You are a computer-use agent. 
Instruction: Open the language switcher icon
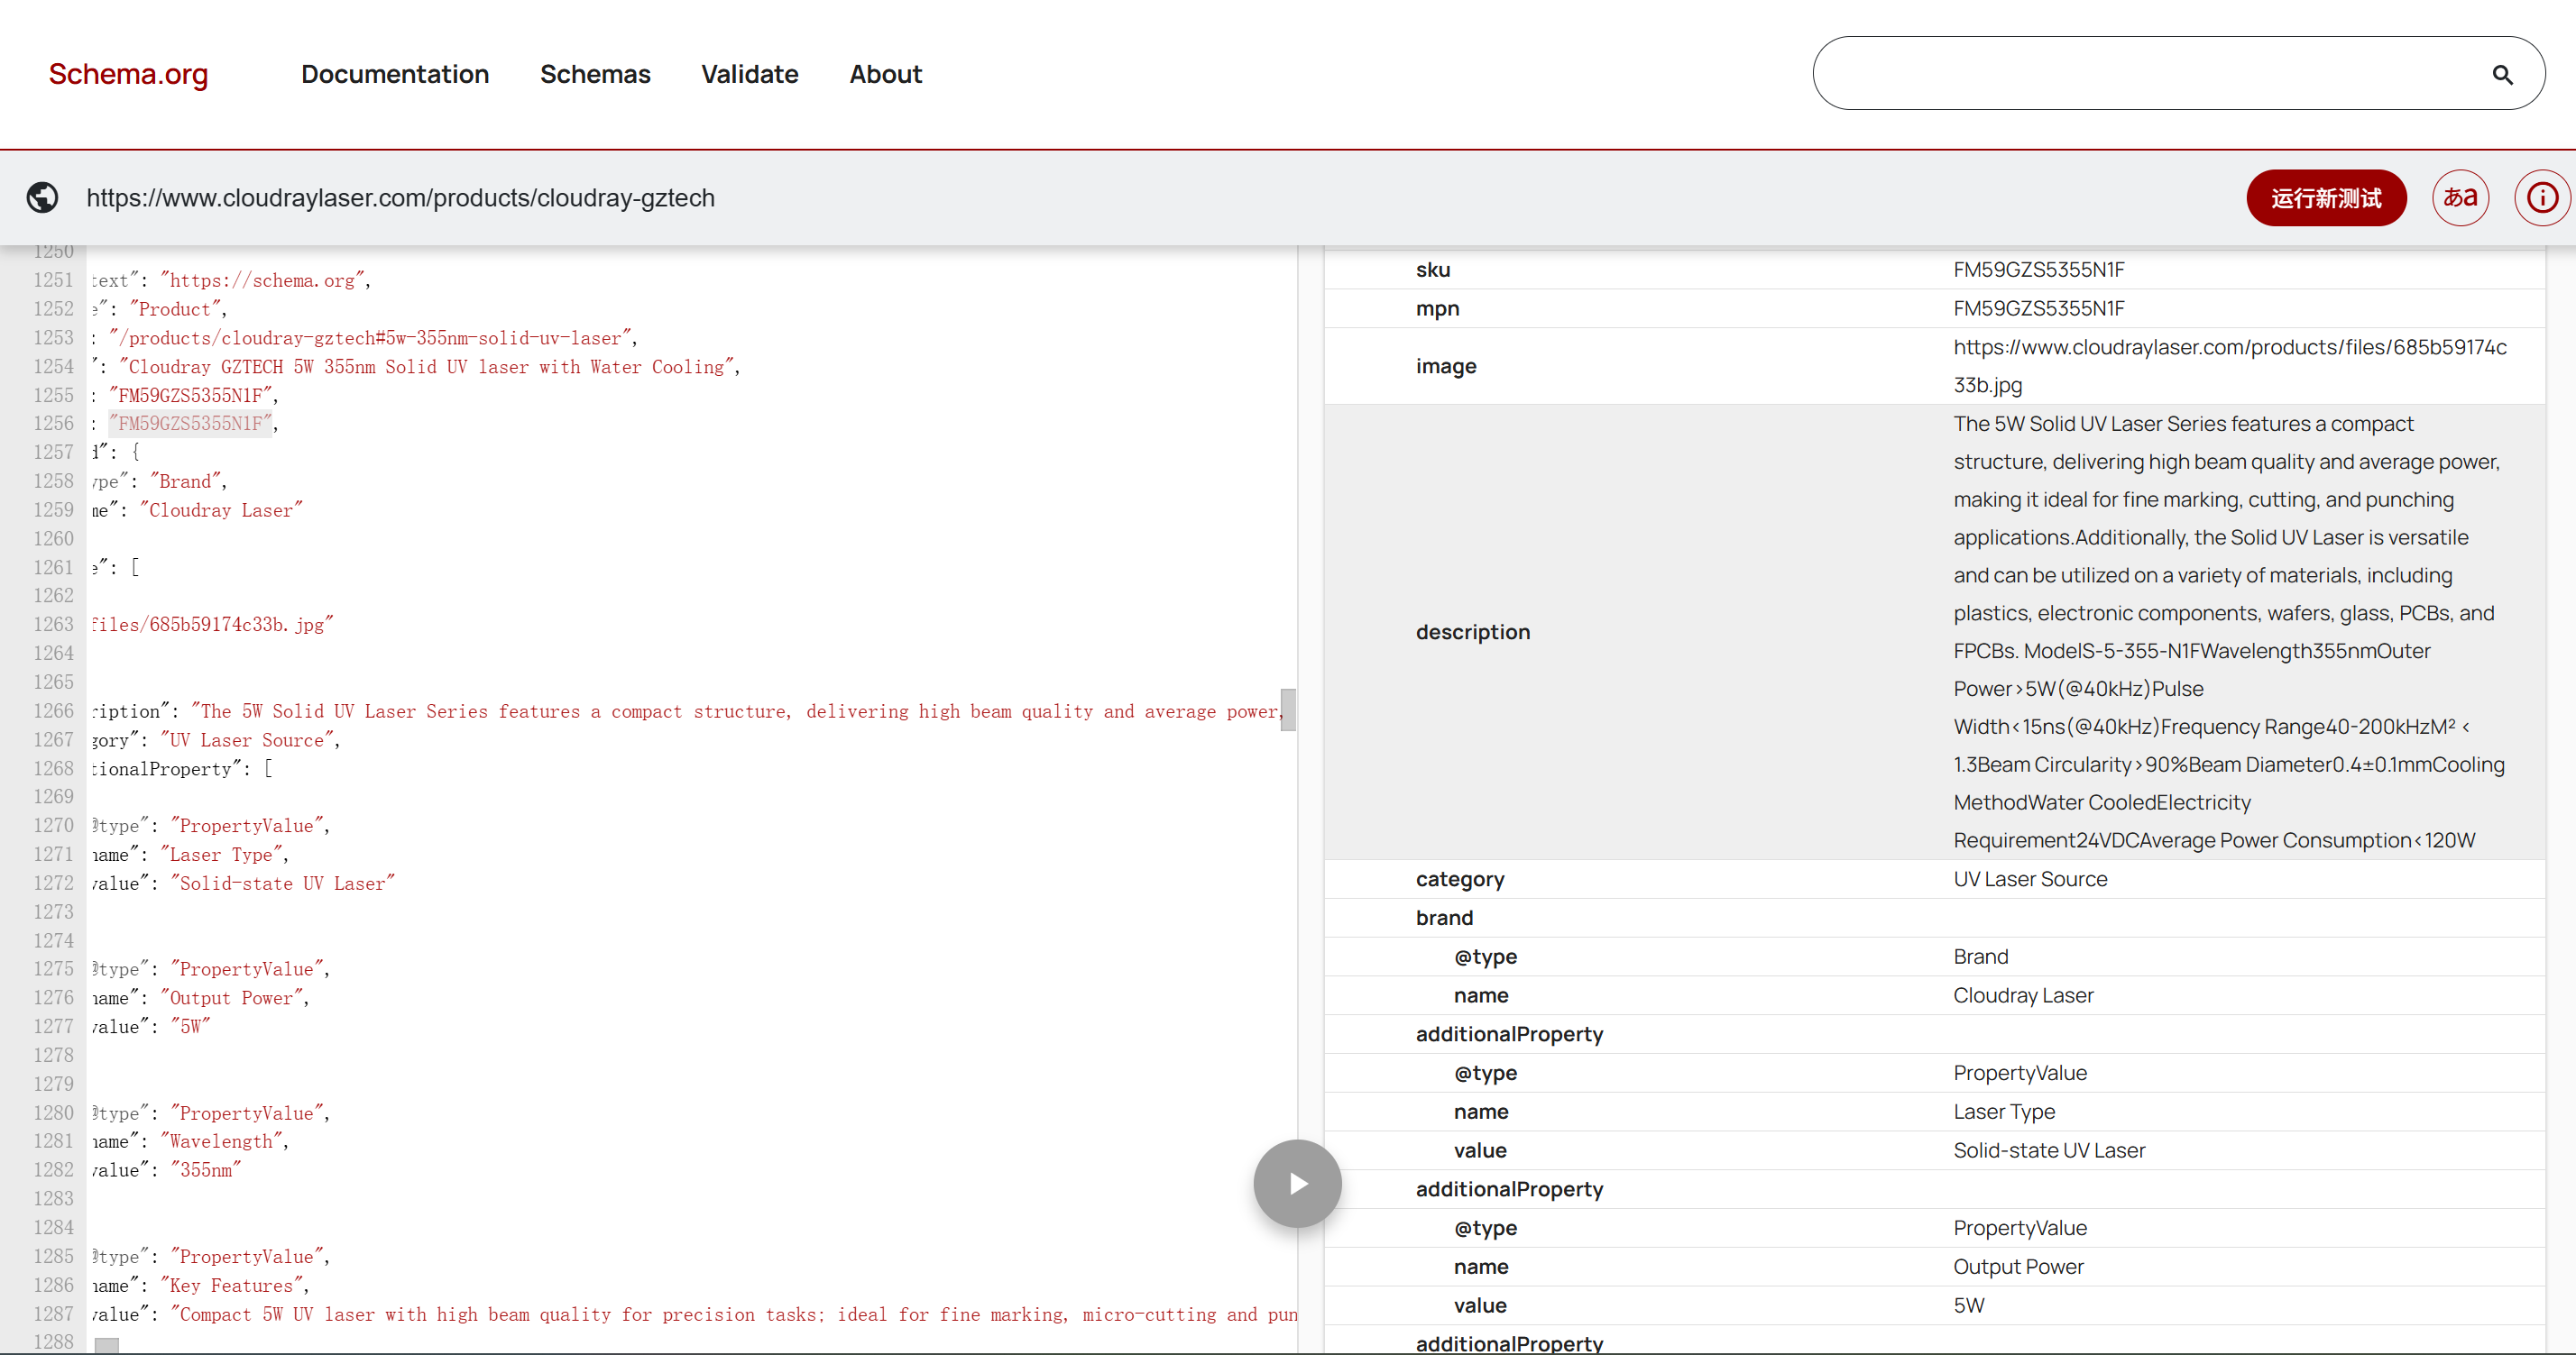[x=2460, y=197]
